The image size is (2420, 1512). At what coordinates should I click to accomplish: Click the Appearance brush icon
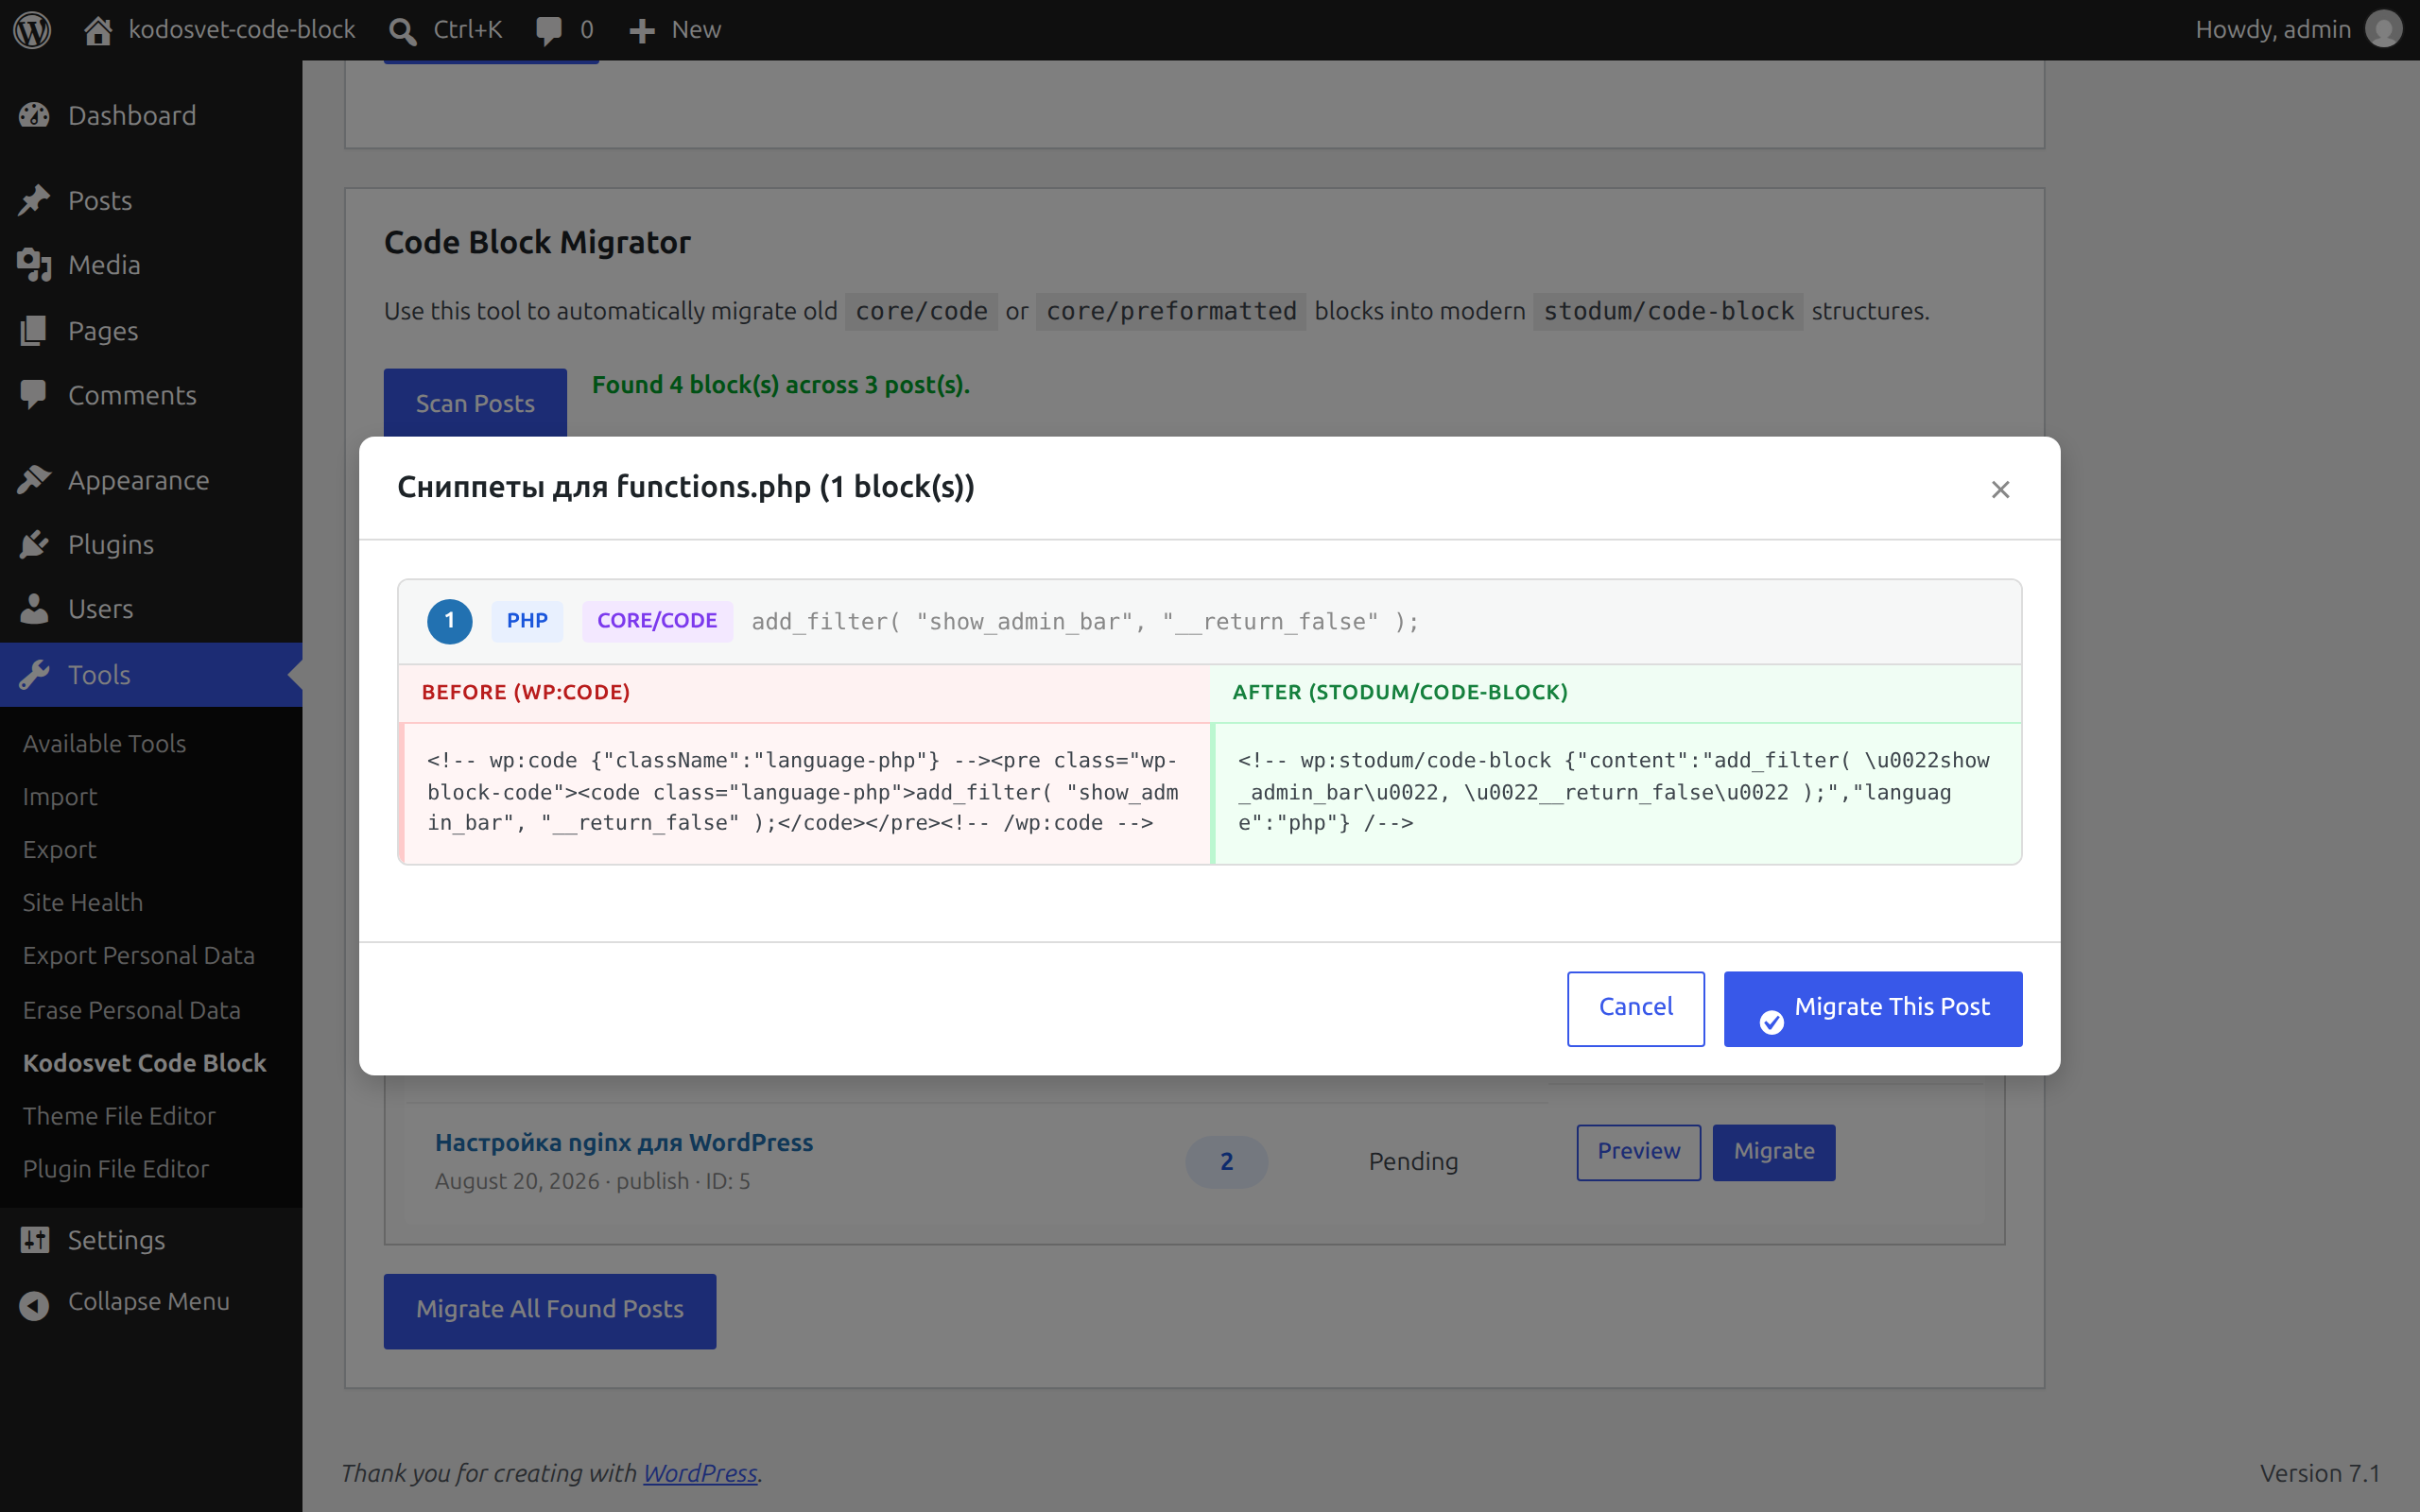pyautogui.click(x=34, y=480)
